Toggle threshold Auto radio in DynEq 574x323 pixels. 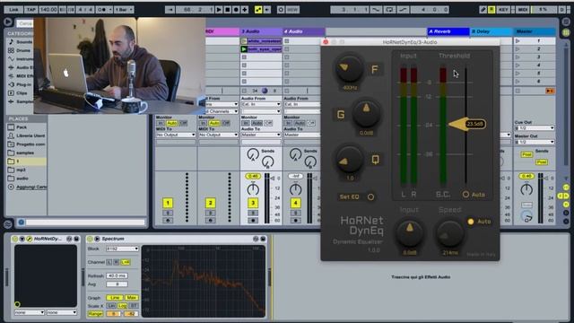[465, 195]
